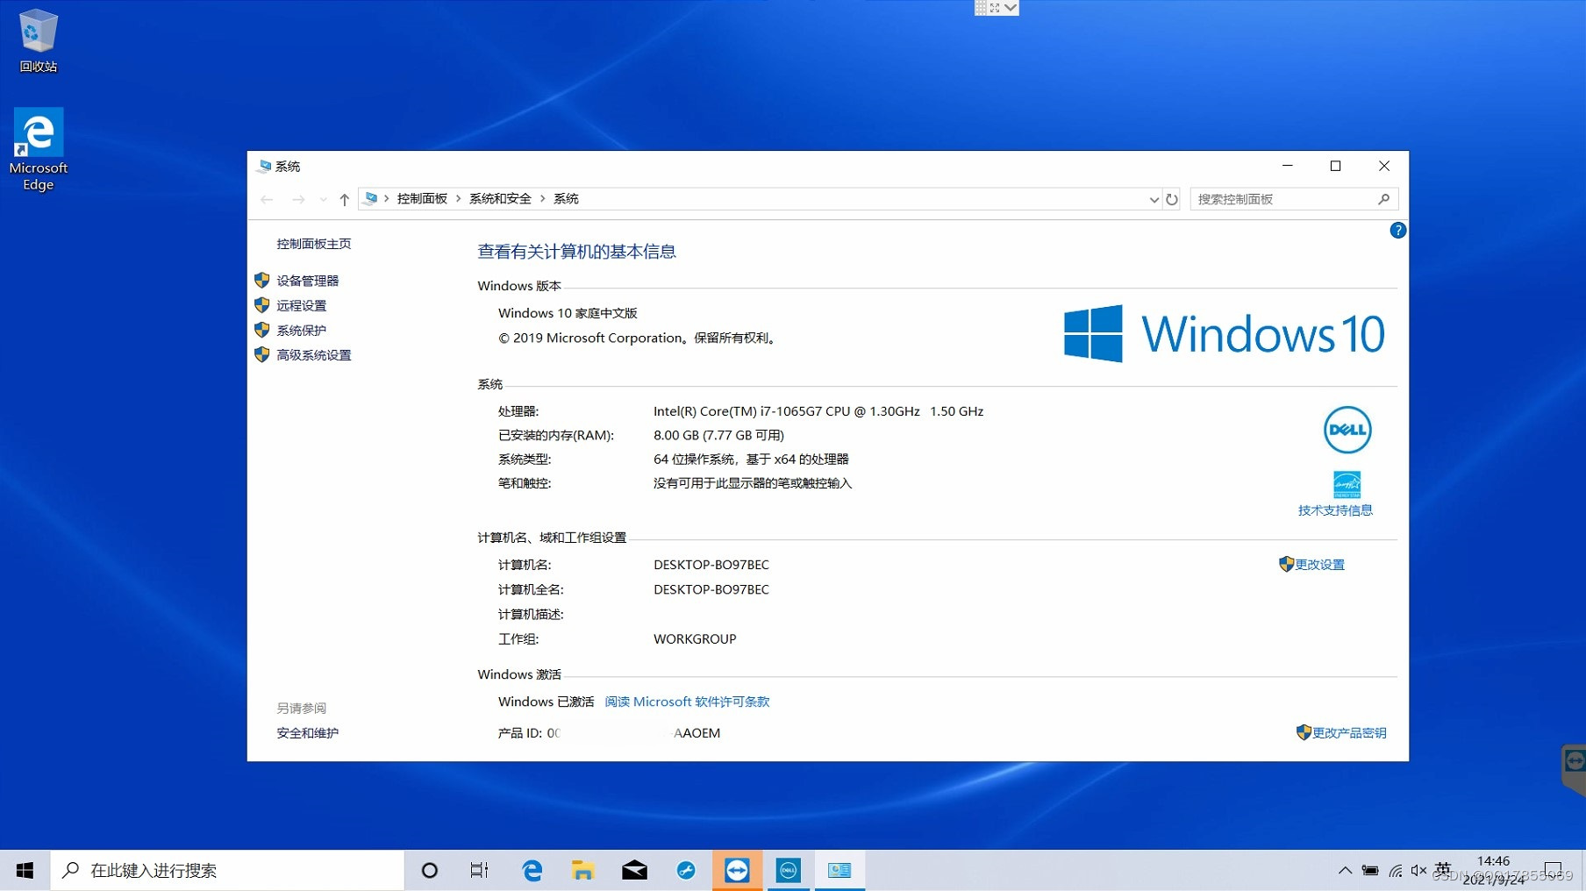The image size is (1586, 891).
Task: Click the remote session toolbar grid icon
Action: [x=981, y=8]
